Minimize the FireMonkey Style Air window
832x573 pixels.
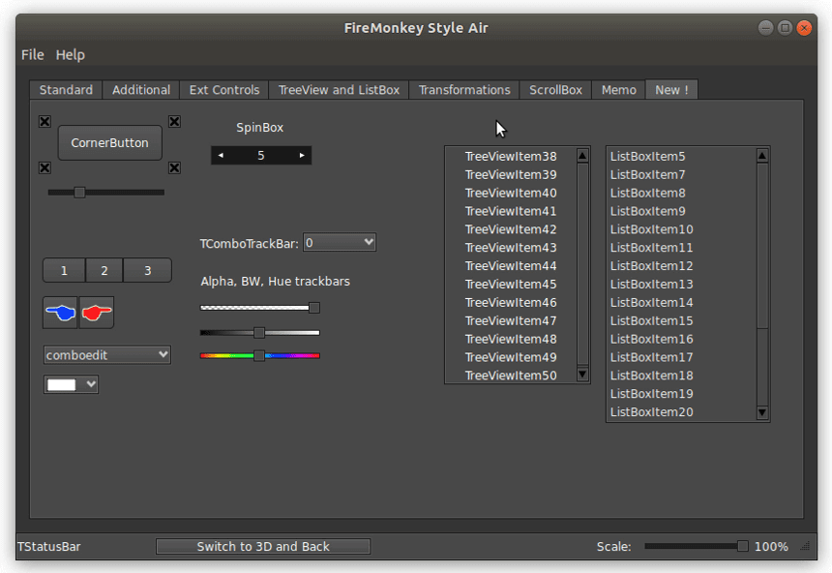point(765,28)
